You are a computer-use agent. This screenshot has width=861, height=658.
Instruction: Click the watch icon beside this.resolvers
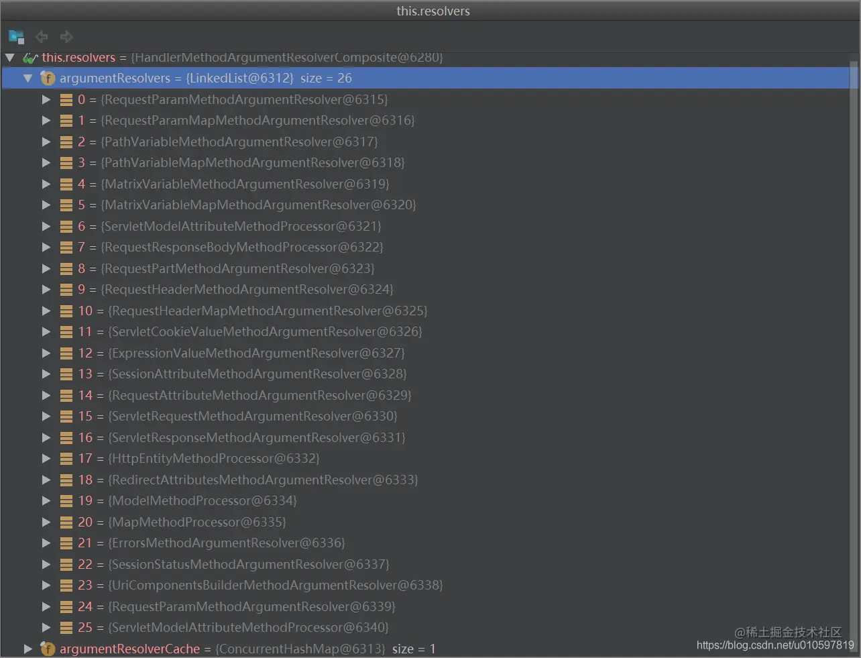(30, 58)
